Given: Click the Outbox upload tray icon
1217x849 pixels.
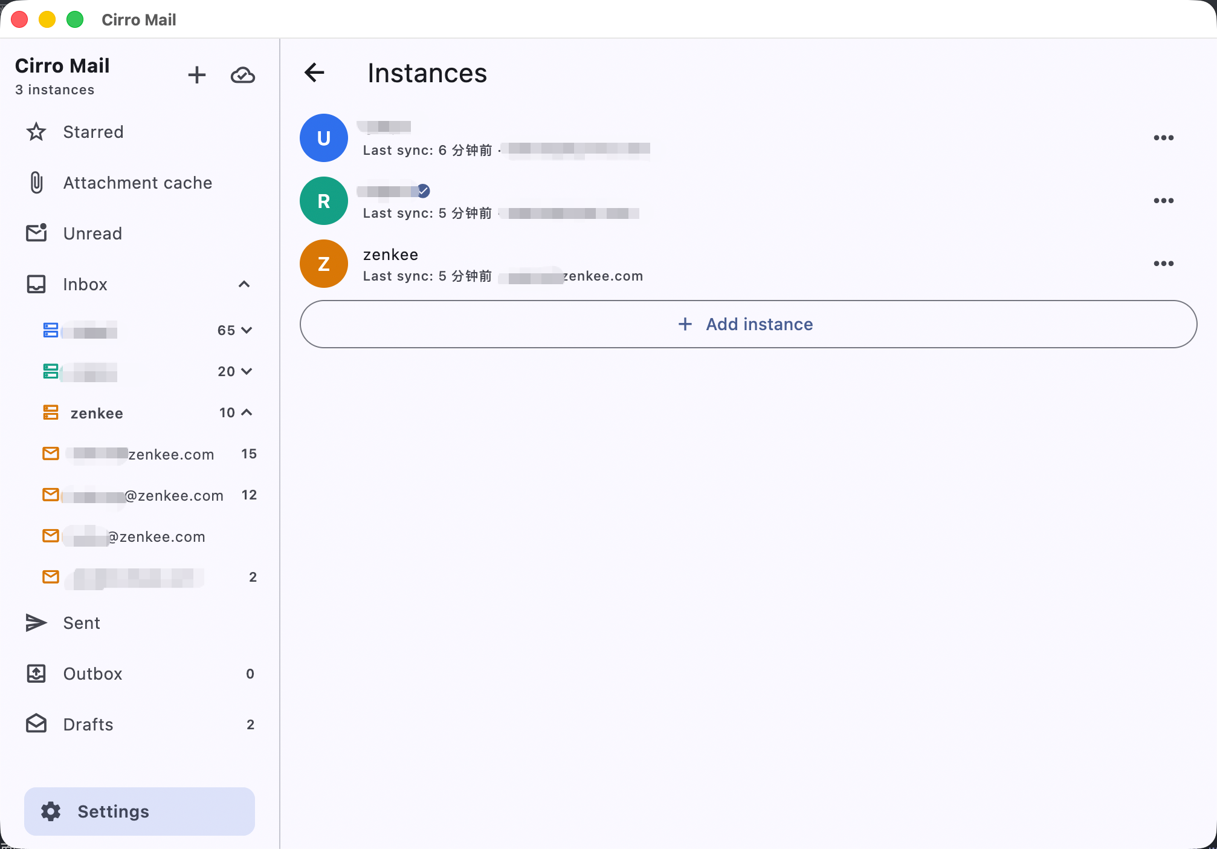Looking at the screenshot, I should click(x=36, y=674).
